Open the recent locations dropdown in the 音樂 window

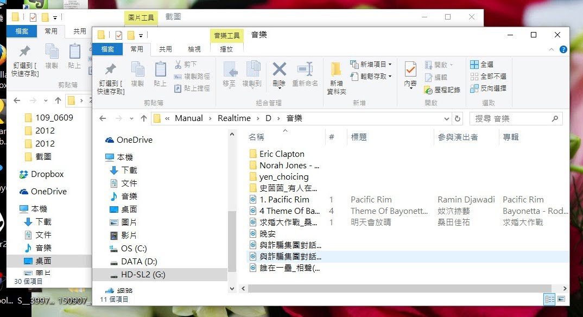point(131,118)
